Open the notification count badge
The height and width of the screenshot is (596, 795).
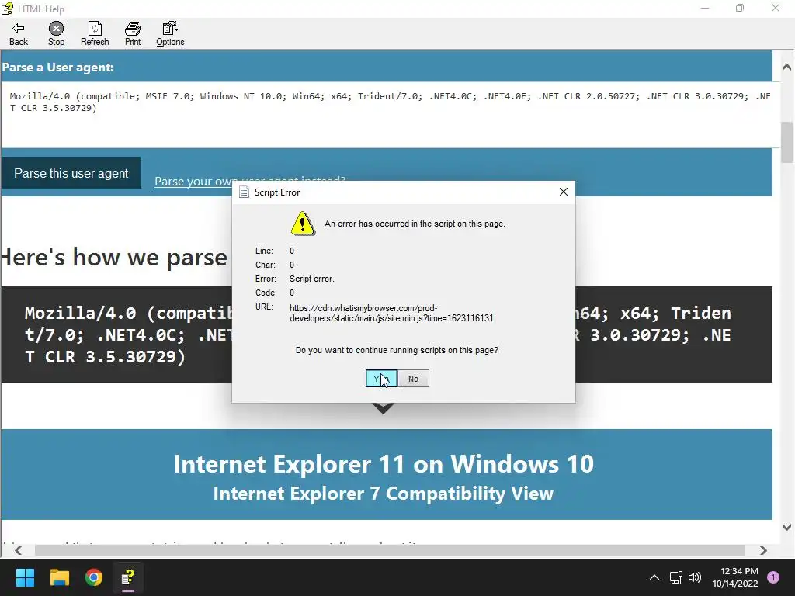point(773,577)
